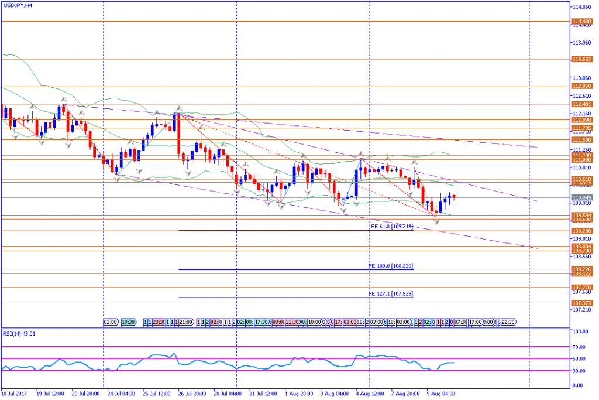Select the rightmost 22:30 event flag
The height and width of the screenshot is (400, 599).
pyautogui.click(x=507, y=322)
